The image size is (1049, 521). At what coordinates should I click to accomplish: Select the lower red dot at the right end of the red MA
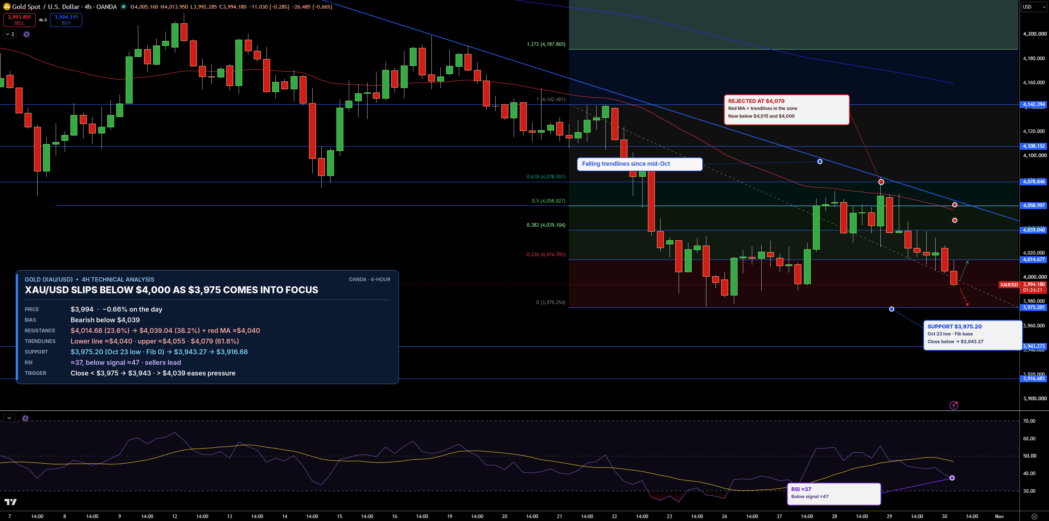click(954, 220)
